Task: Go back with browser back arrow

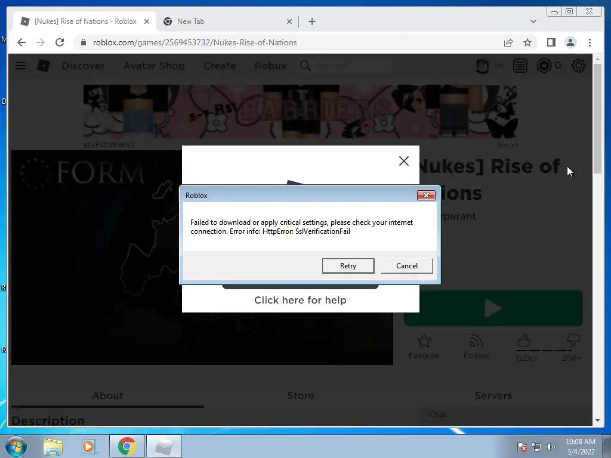Action: tap(21, 42)
